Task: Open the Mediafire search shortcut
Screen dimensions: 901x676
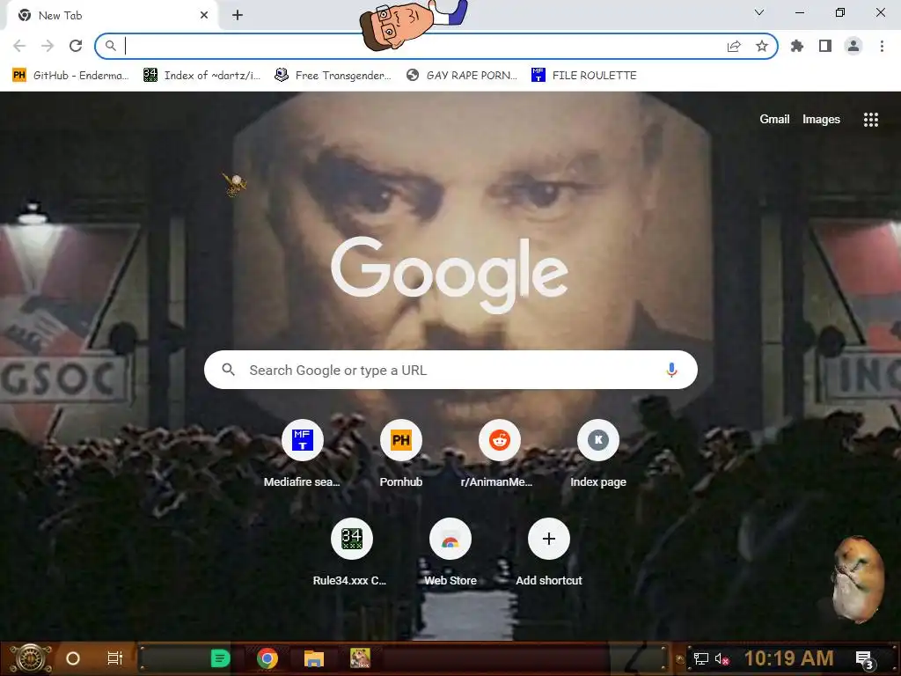Action: 303,454
